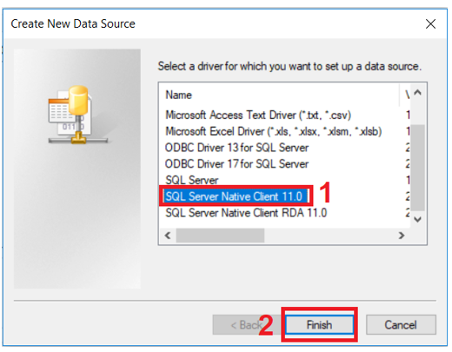Choose ODBC Driver 17 for SQL Server
Viewport: 452px width, 352px height.
[x=236, y=164]
